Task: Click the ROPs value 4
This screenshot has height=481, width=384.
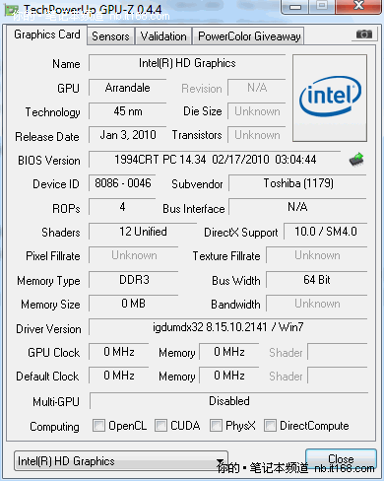Action: [122, 207]
